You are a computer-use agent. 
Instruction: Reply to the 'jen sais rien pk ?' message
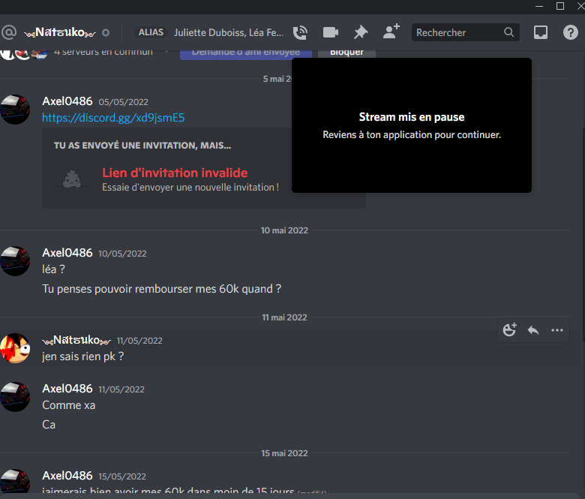coord(533,330)
